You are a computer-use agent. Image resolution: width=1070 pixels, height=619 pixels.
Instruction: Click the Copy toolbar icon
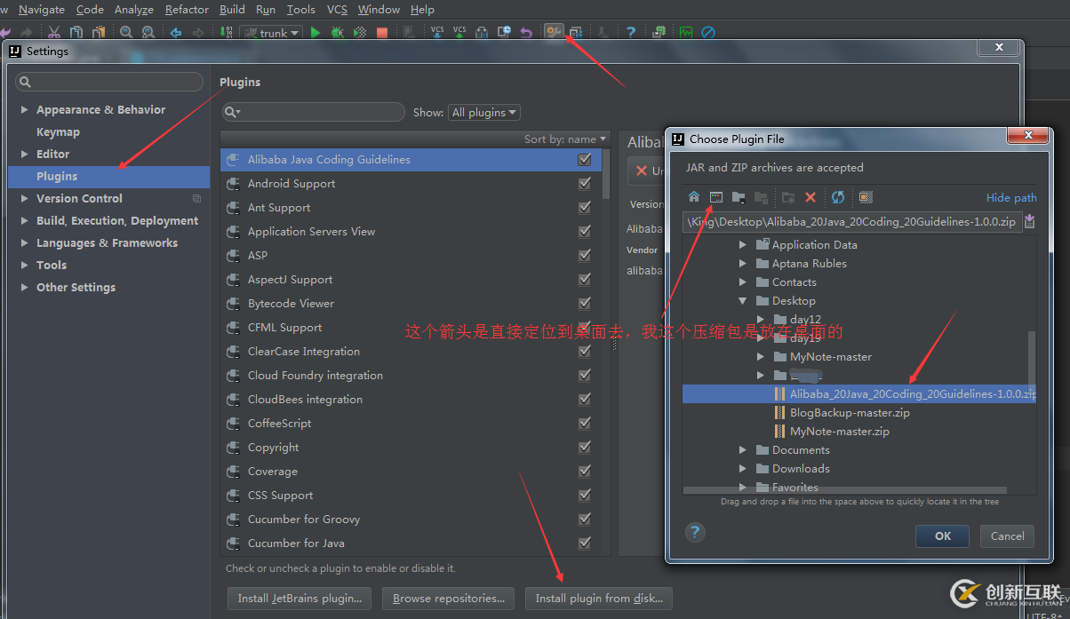pyautogui.click(x=76, y=33)
